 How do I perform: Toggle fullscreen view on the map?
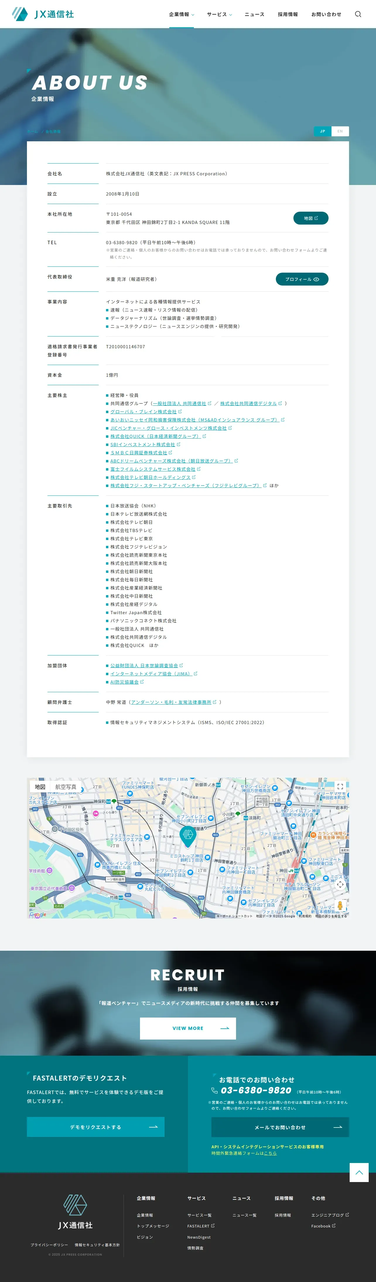pos(340,786)
